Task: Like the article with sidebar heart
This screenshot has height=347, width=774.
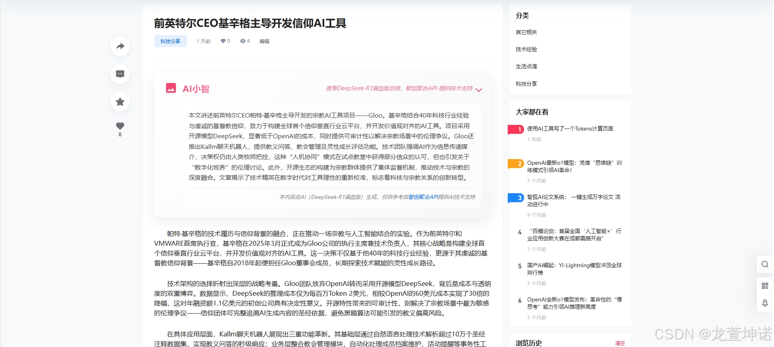Action: pyautogui.click(x=120, y=126)
